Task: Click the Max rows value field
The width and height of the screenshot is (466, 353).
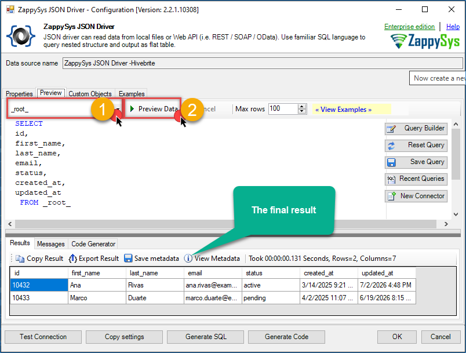Action: point(283,109)
